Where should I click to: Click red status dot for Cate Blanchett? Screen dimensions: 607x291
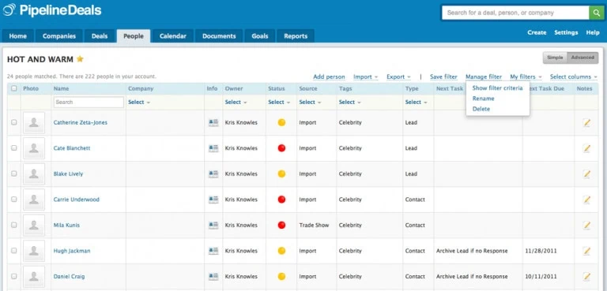pyautogui.click(x=282, y=148)
